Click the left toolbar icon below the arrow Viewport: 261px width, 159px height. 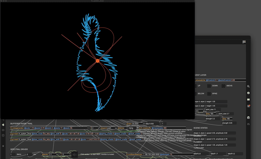point(3,130)
